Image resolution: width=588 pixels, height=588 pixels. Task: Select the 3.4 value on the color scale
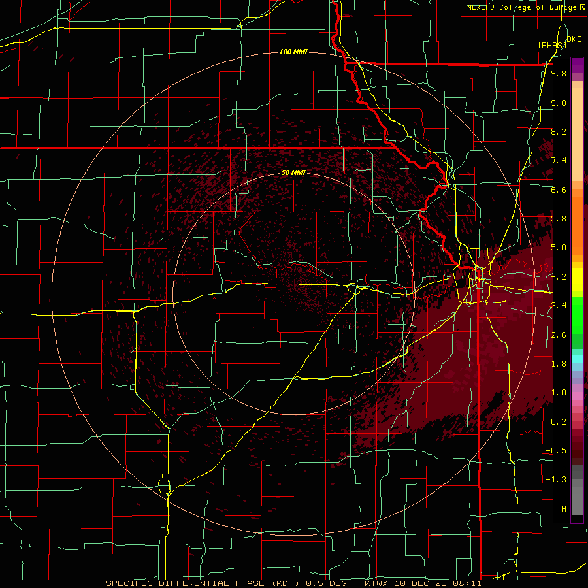[x=559, y=306]
